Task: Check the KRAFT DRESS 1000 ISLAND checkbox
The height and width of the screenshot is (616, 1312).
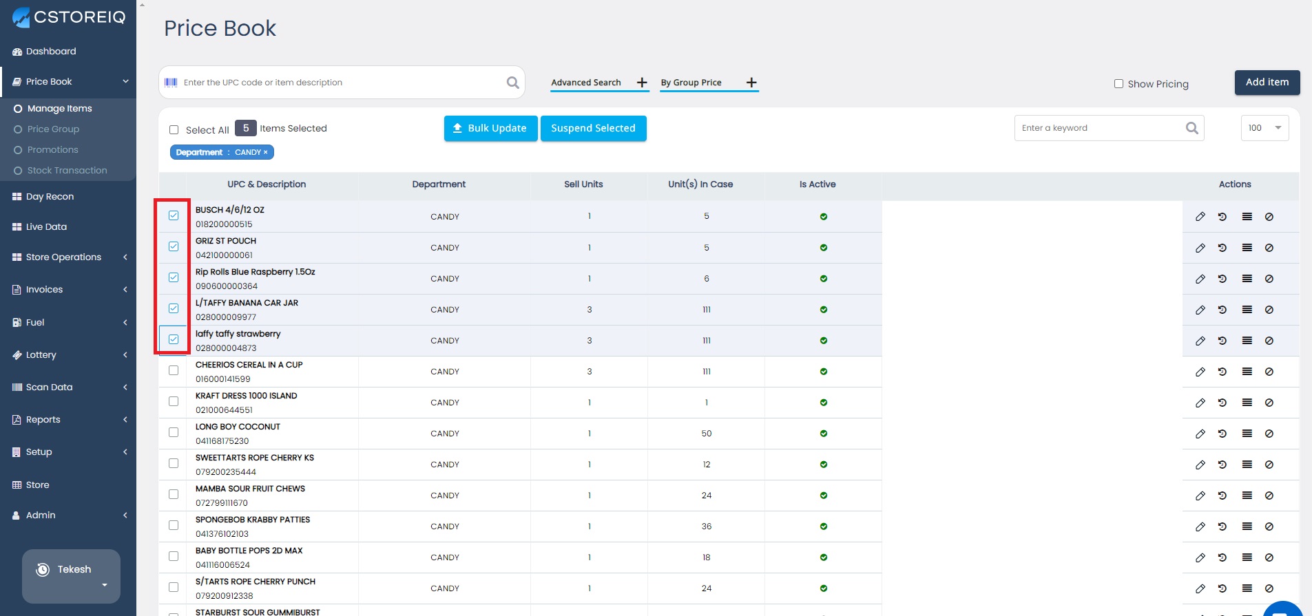Action: (x=174, y=401)
